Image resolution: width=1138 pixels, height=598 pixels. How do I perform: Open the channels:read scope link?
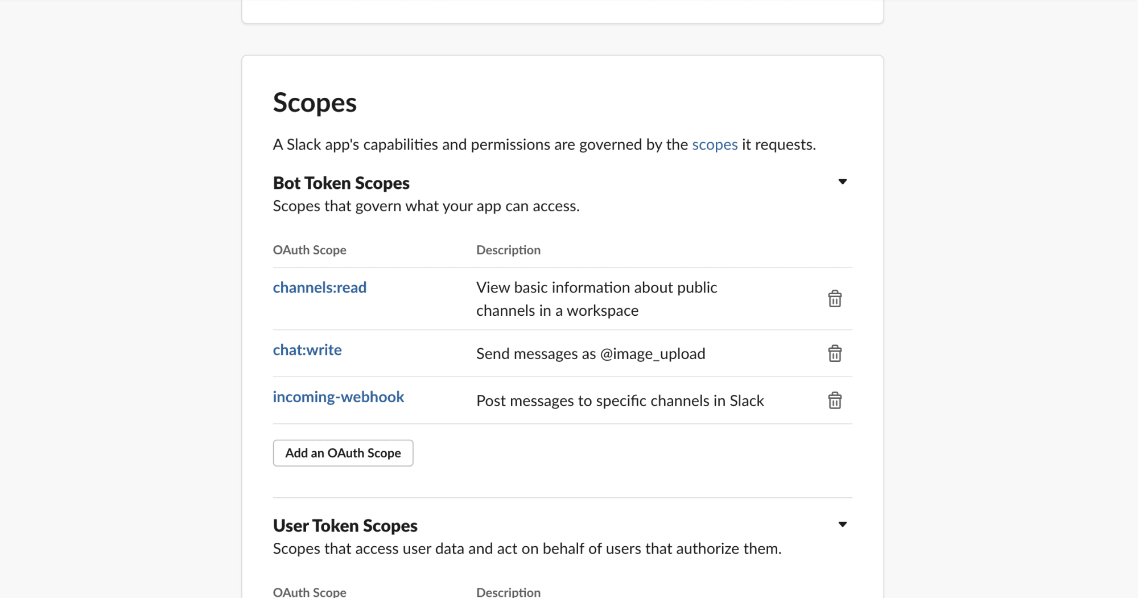320,288
